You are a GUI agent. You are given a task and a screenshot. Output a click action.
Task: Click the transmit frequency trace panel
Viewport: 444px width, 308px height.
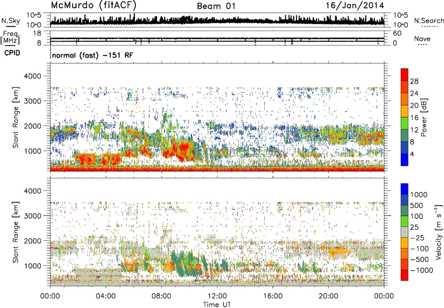pos(217,38)
